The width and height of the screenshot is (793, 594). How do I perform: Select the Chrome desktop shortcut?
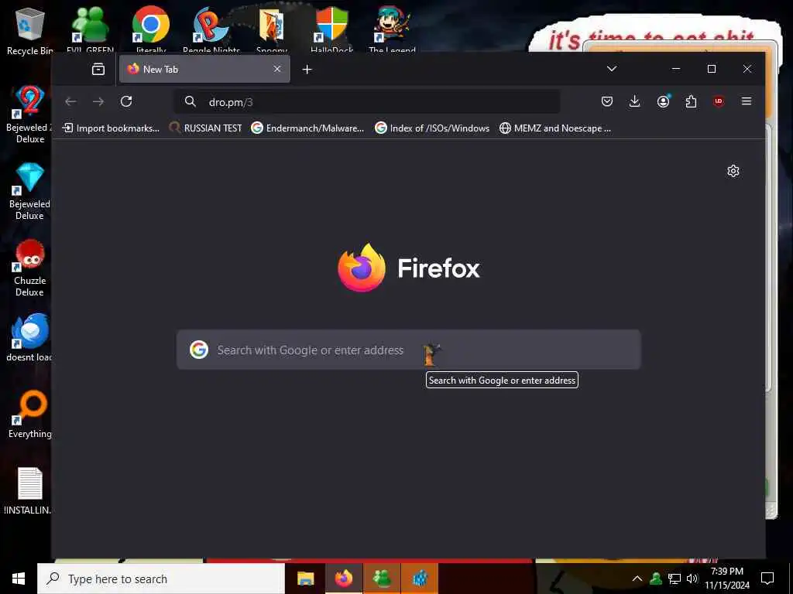tap(151, 30)
